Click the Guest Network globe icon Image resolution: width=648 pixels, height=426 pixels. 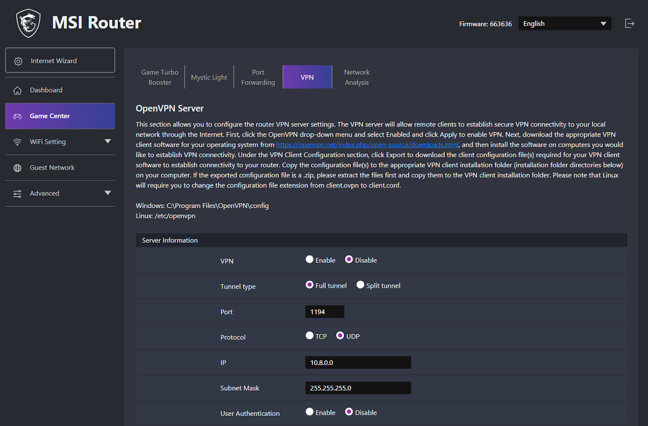point(18,168)
